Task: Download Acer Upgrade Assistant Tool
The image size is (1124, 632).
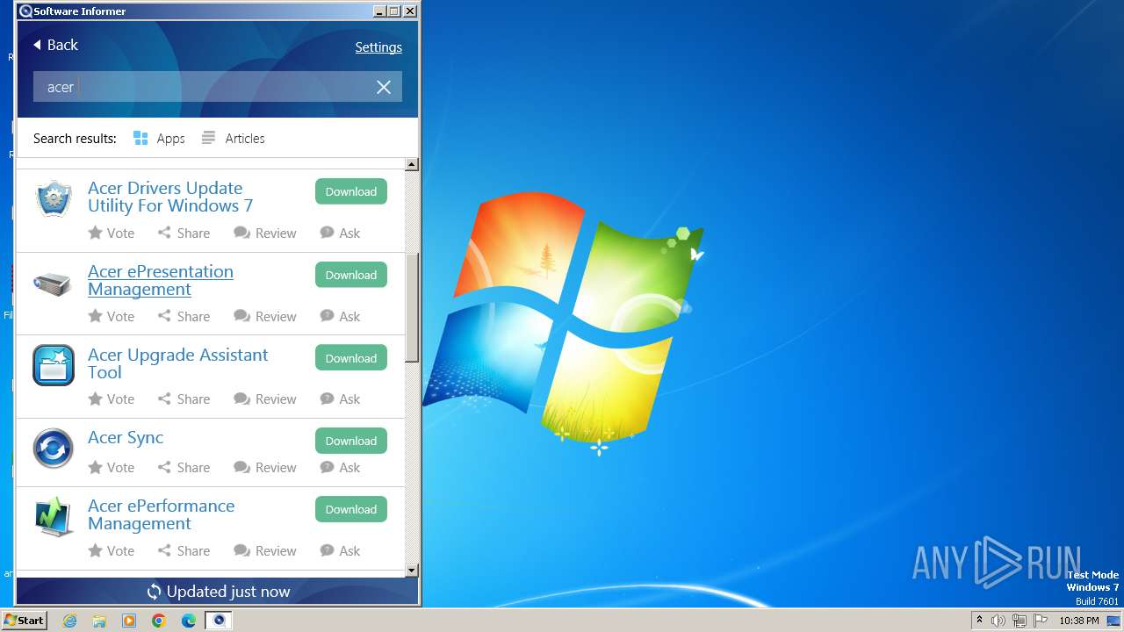Action: point(351,358)
